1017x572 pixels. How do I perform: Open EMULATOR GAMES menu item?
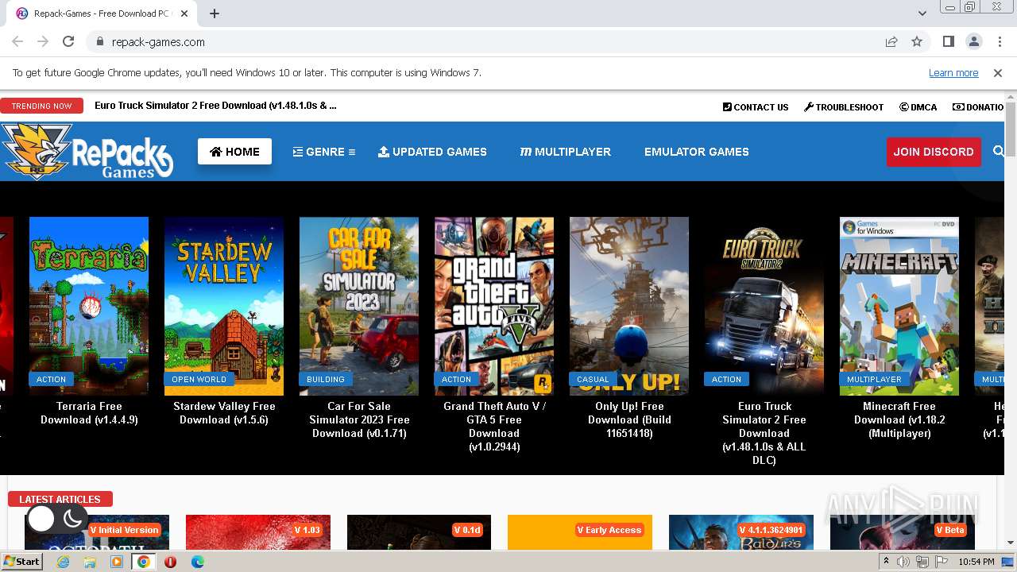coord(697,152)
